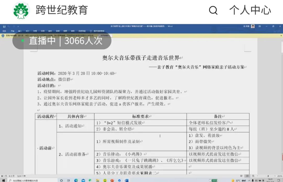Click the 每组(班)至少邀约8人 cell
Screen dimensions: 283x182
click(x=218, y=129)
